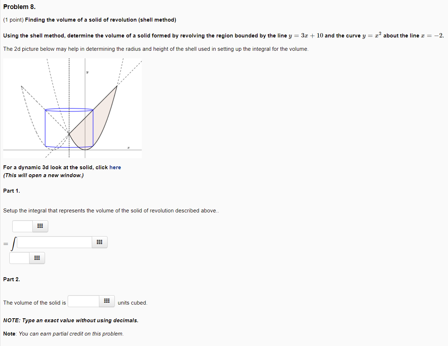The image size is (448, 346).
Task: Click the Part 2 section heading
Action: point(11,279)
